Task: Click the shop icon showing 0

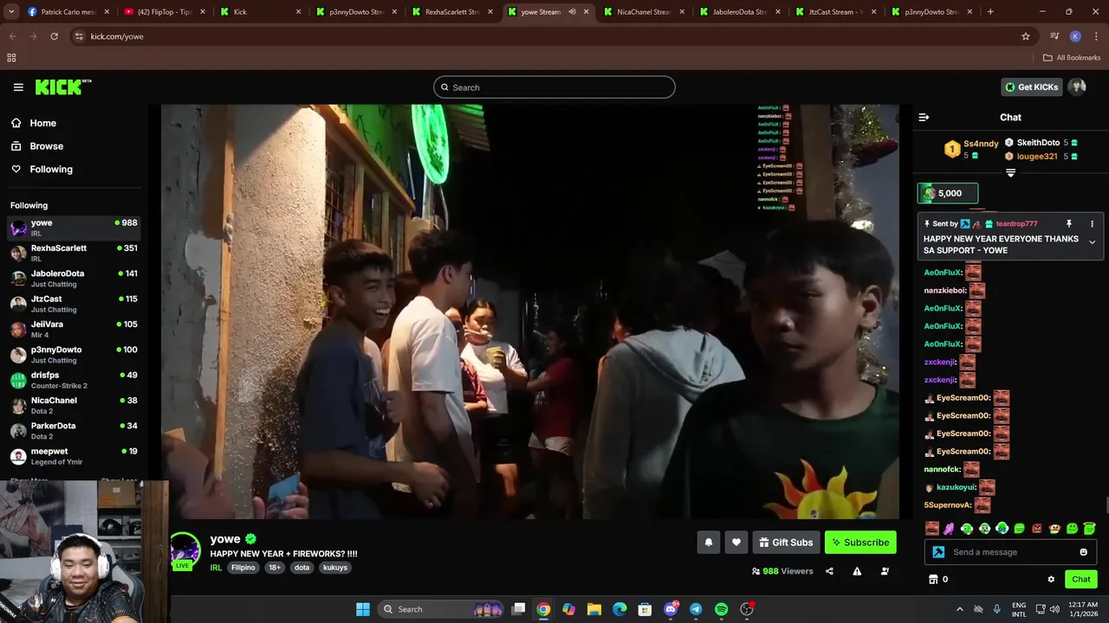Action: pyautogui.click(x=938, y=579)
